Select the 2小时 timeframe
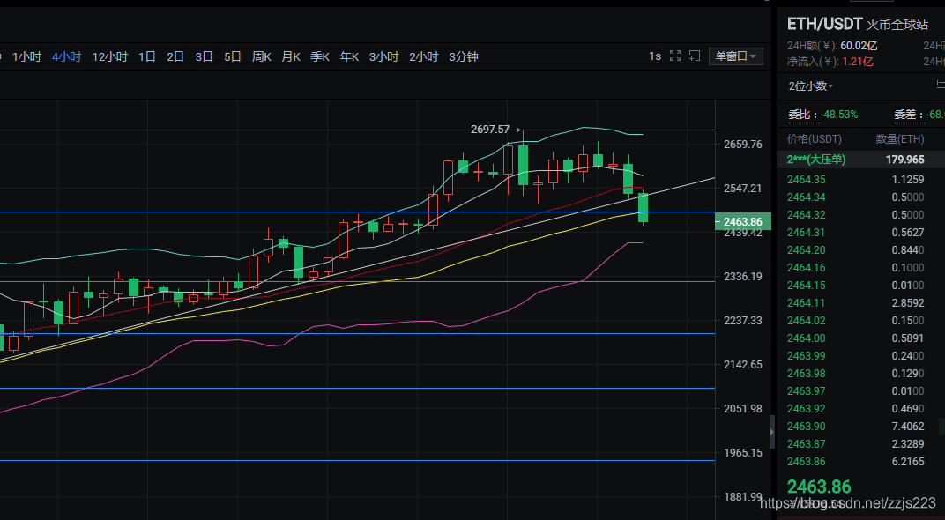This screenshot has height=520, width=945. [x=424, y=56]
